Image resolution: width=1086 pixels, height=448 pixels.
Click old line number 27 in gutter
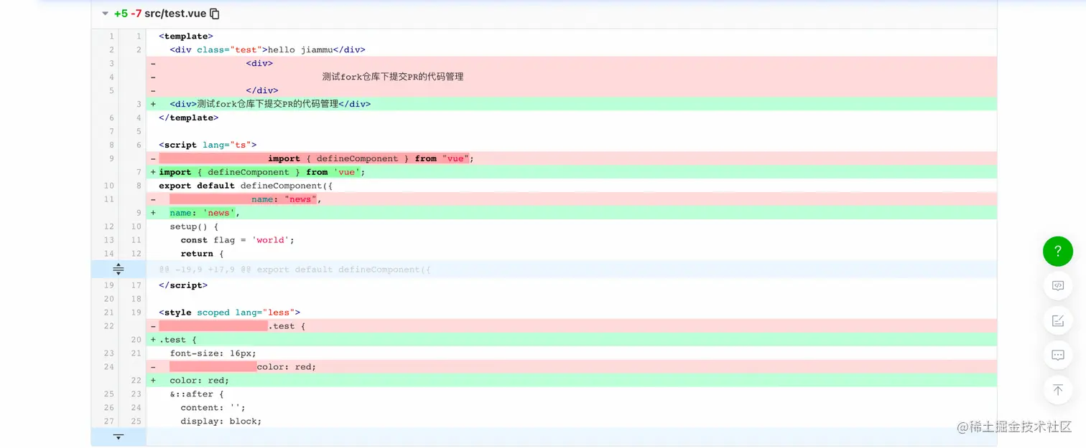tap(109, 421)
